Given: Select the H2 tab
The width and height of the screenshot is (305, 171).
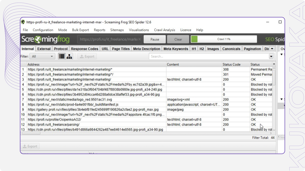Looking at the screenshot, I should [x=202, y=49].
